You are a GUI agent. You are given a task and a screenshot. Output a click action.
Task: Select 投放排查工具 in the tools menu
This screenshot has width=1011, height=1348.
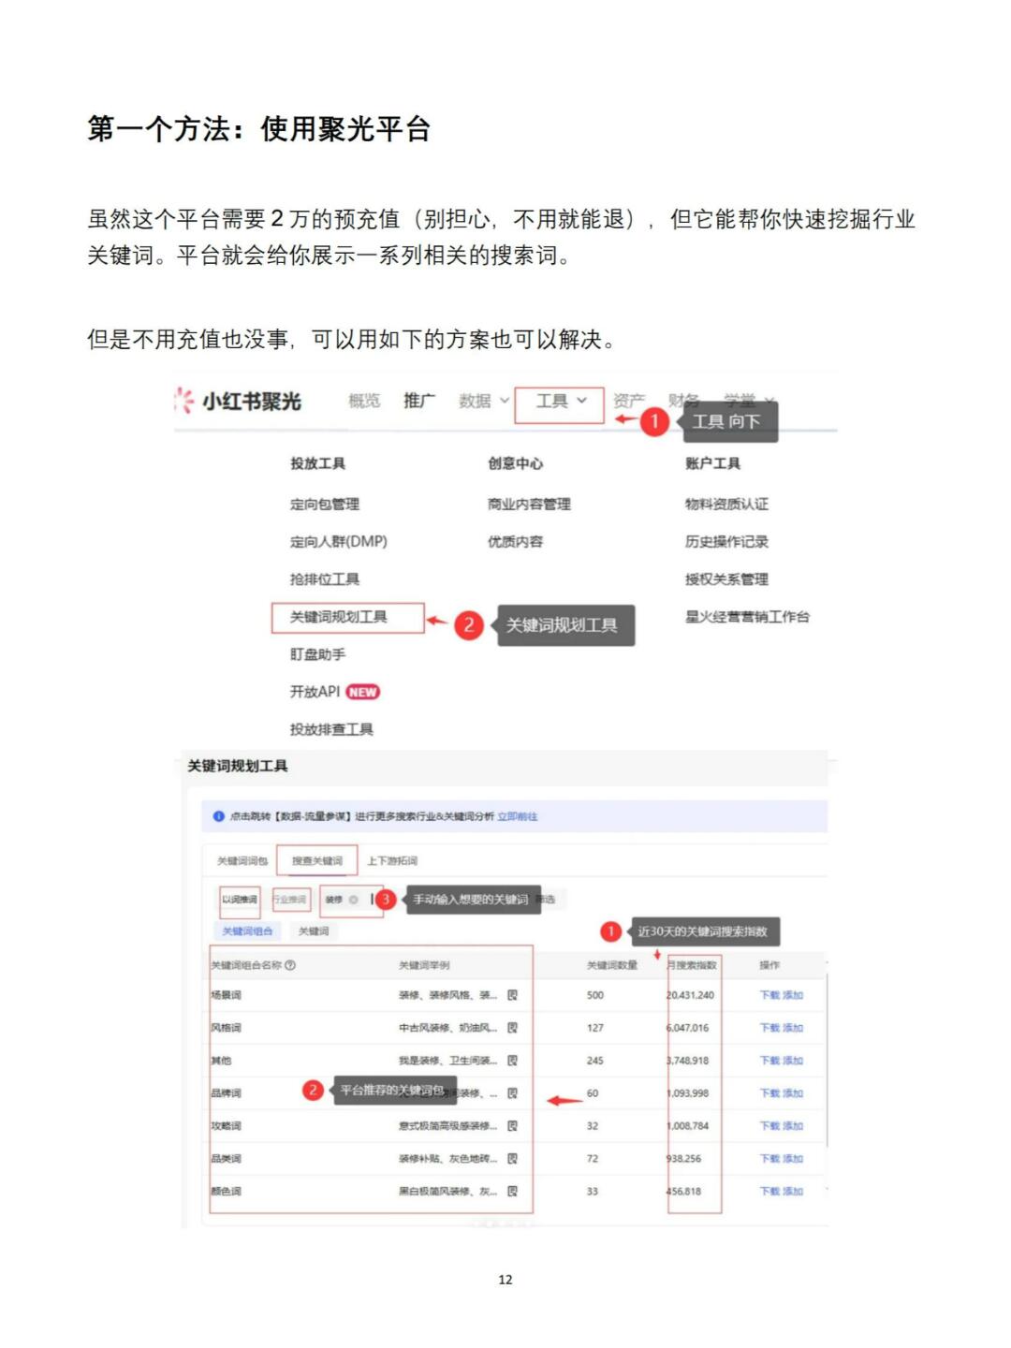coord(331,728)
